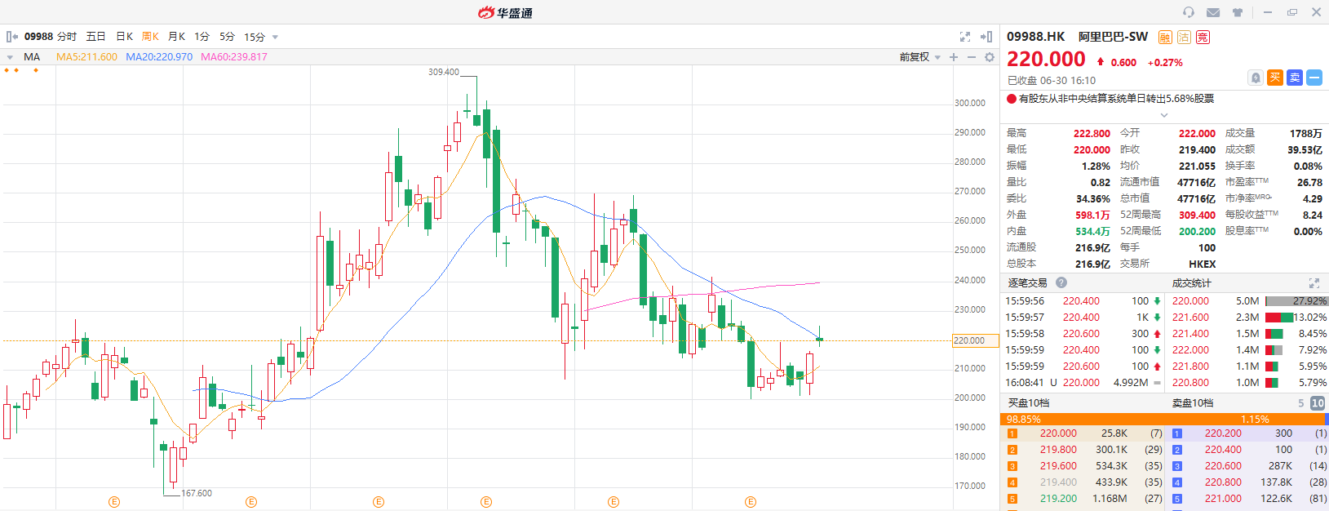Click ask level 5 price 221.000

coord(1223,499)
